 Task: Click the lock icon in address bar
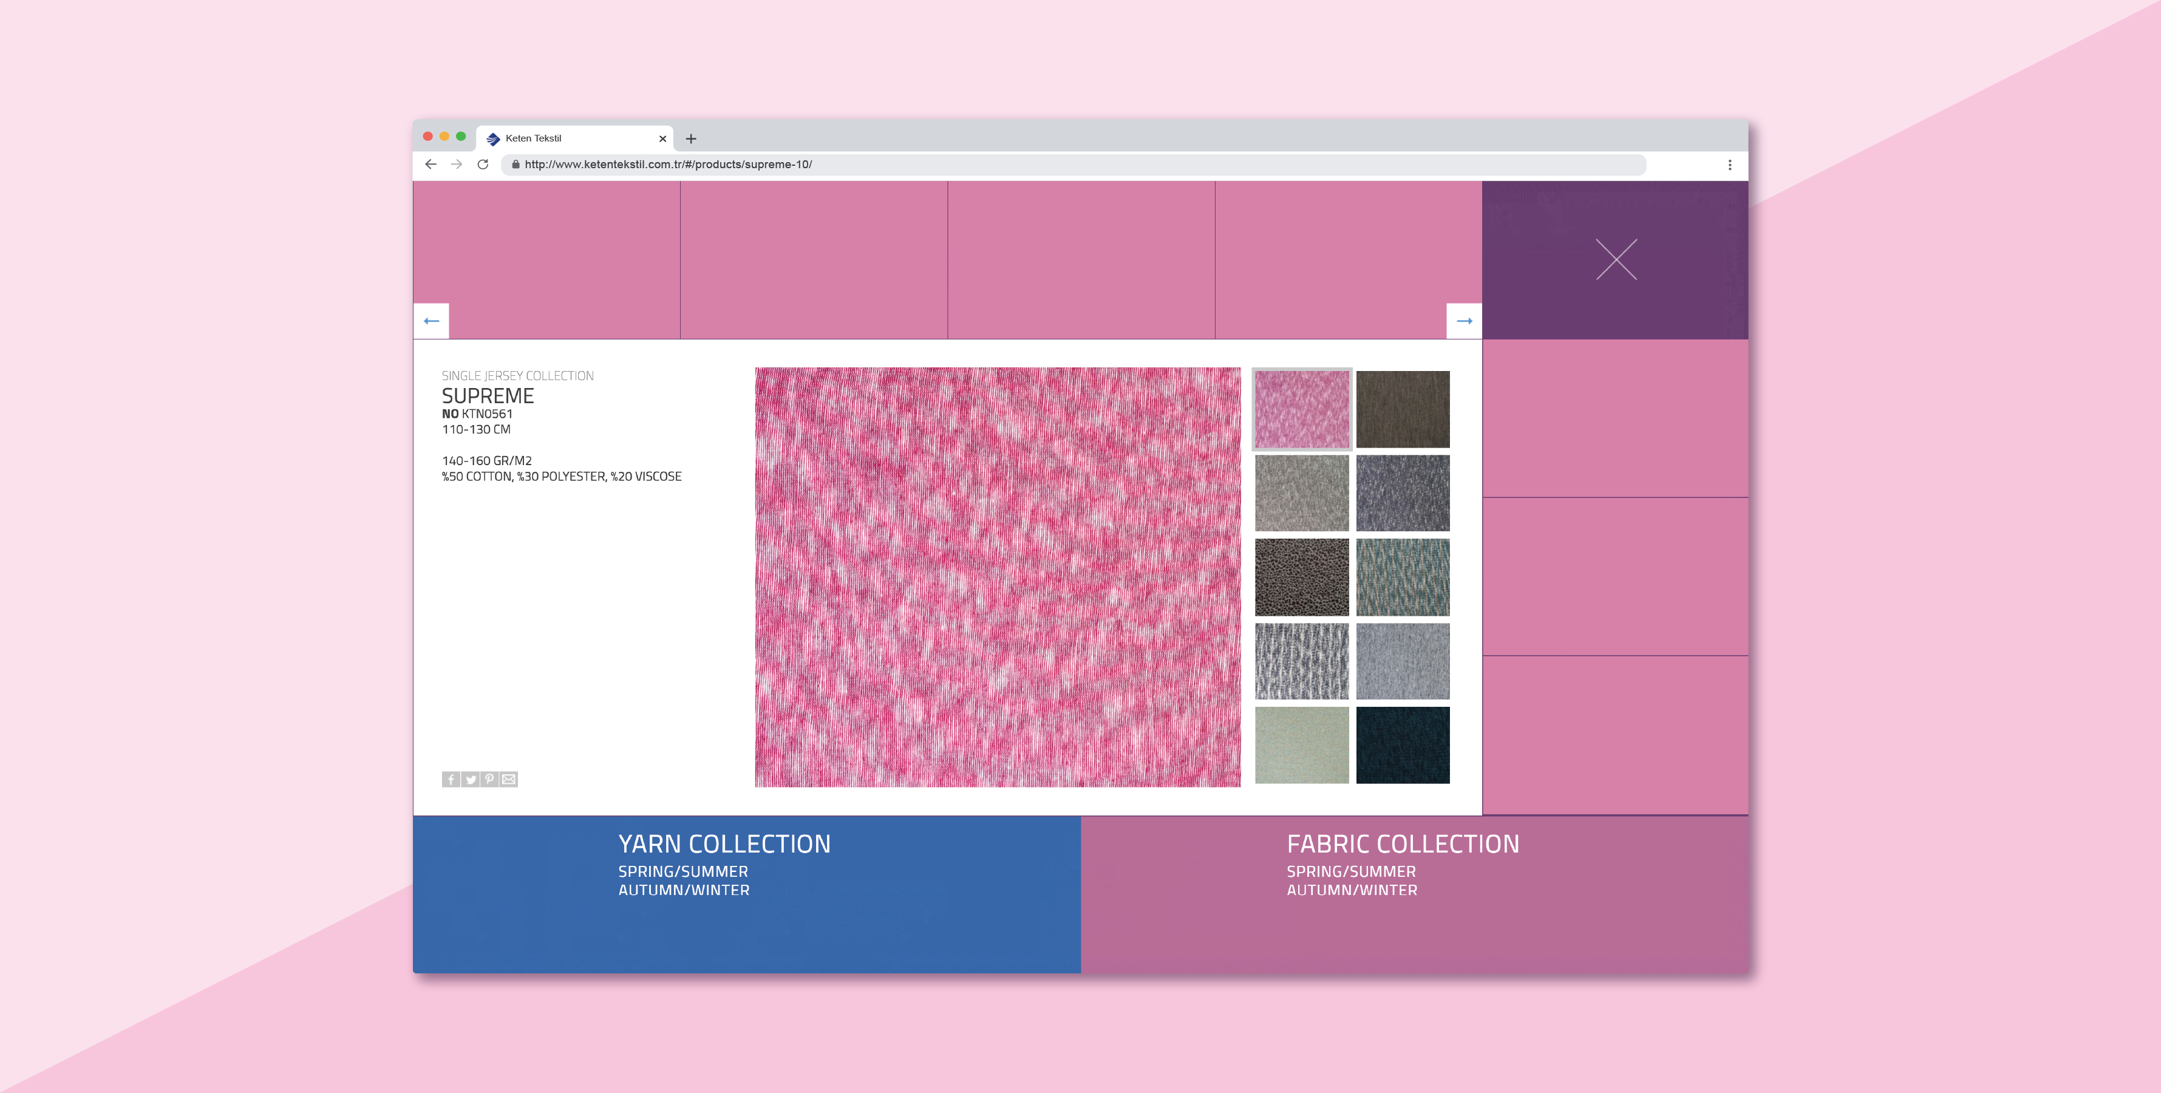[x=515, y=165]
